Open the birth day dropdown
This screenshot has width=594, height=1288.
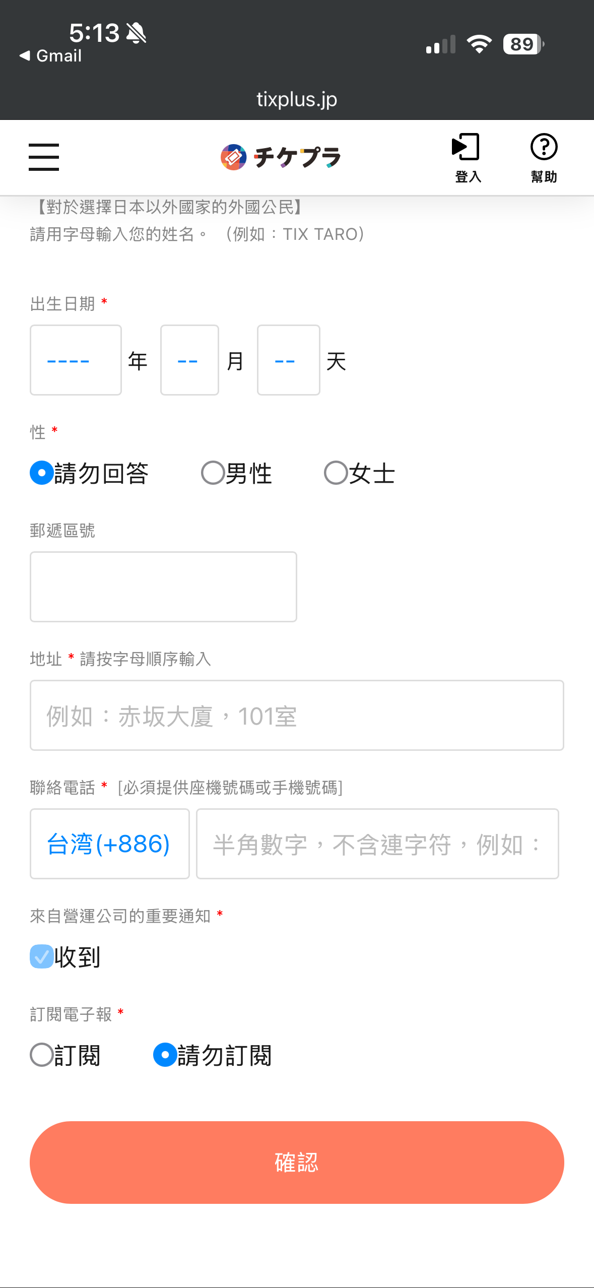(288, 360)
